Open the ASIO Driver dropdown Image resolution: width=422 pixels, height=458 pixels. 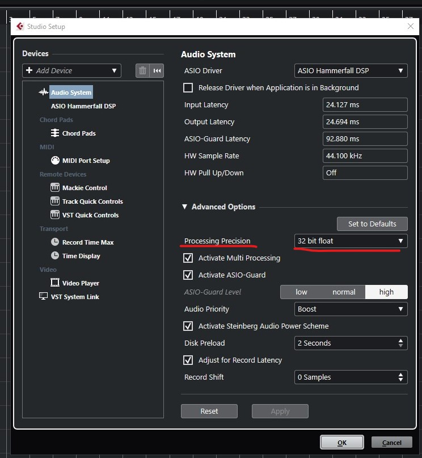[x=351, y=71]
